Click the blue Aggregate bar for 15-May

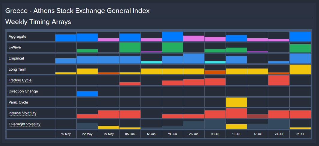(x=66, y=38)
